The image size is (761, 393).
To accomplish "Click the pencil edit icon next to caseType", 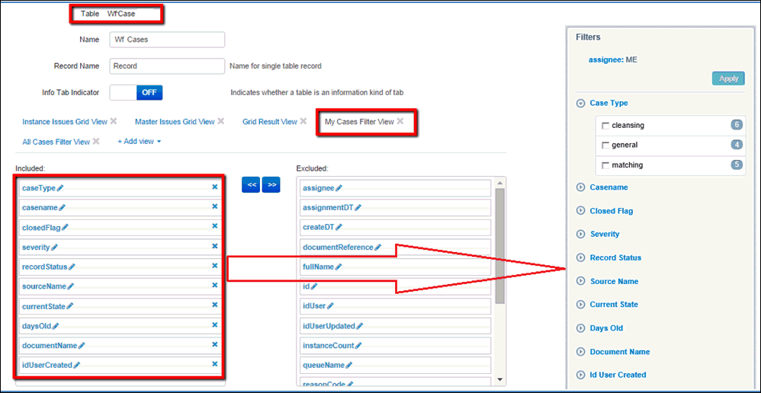I will 60,187.
